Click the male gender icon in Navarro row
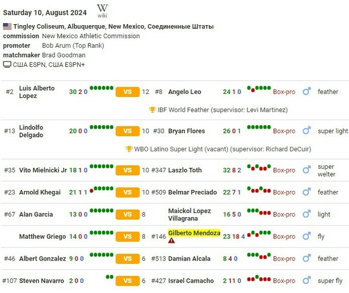 [x=306, y=281]
